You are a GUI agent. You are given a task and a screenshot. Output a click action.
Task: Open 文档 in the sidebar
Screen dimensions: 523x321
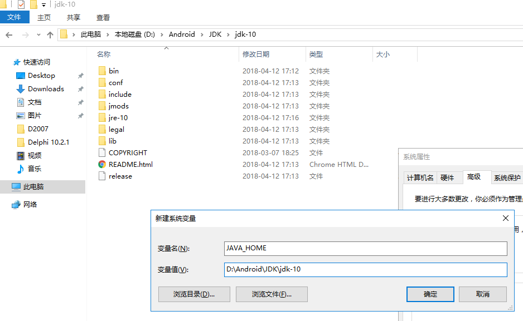pos(35,102)
